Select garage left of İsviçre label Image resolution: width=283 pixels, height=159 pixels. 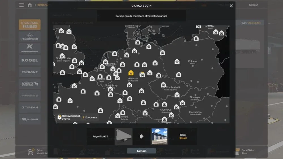(118, 116)
